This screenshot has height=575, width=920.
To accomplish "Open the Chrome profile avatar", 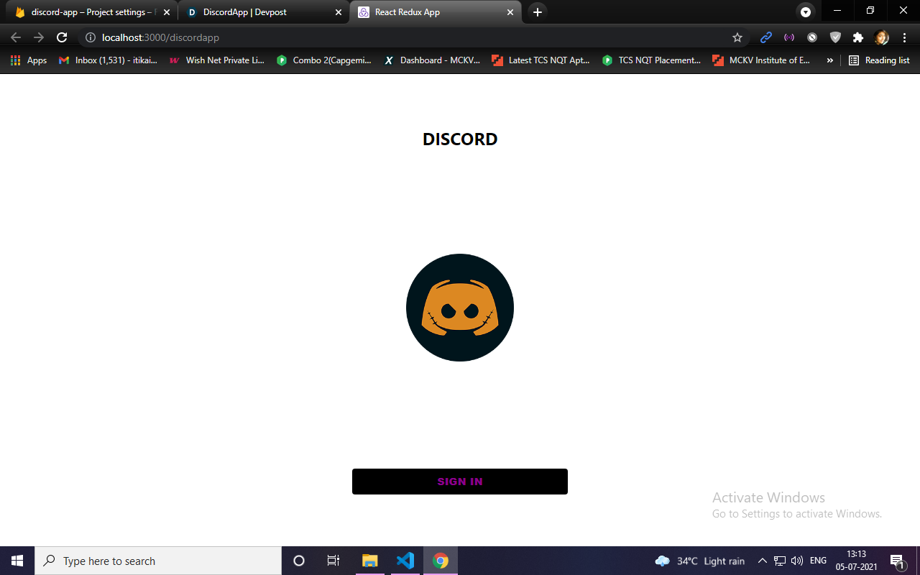I will (881, 37).
